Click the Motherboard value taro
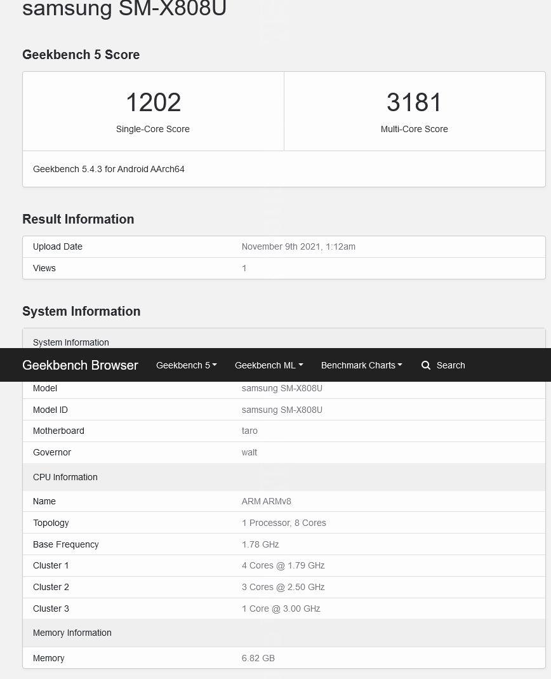Screen dimensions: 551x679 (x=249, y=431)
